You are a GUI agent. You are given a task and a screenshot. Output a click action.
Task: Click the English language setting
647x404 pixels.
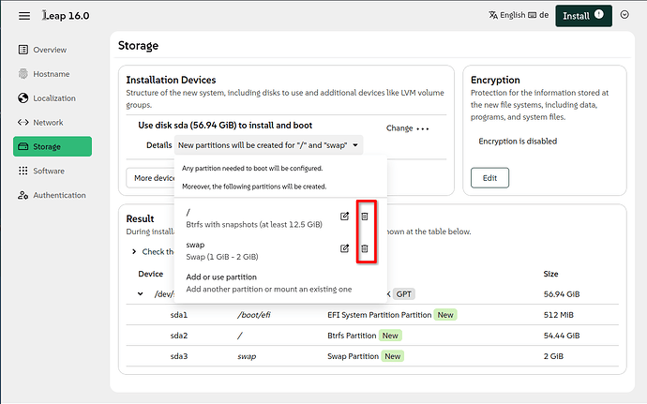point(513,15)
